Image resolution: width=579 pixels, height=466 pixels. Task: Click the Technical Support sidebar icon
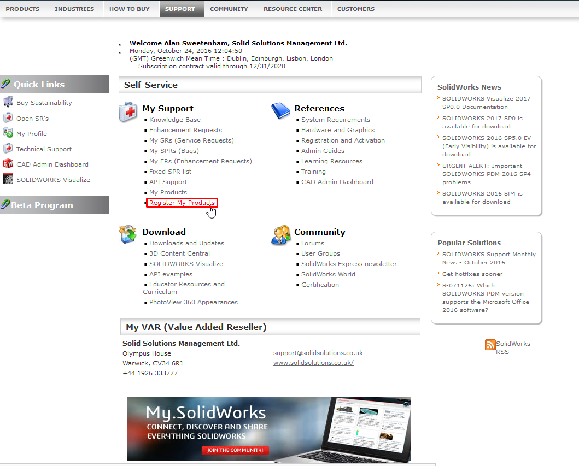pos(8,149)
